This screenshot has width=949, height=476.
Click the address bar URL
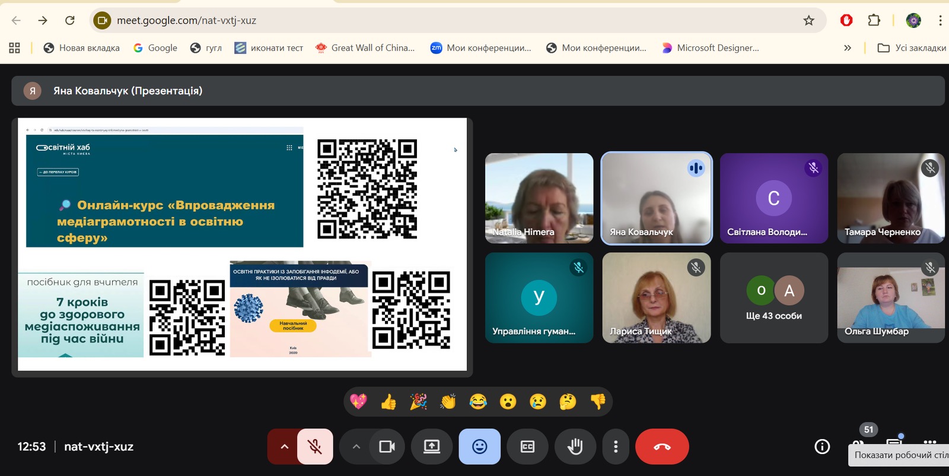click(x=186, y=20)
